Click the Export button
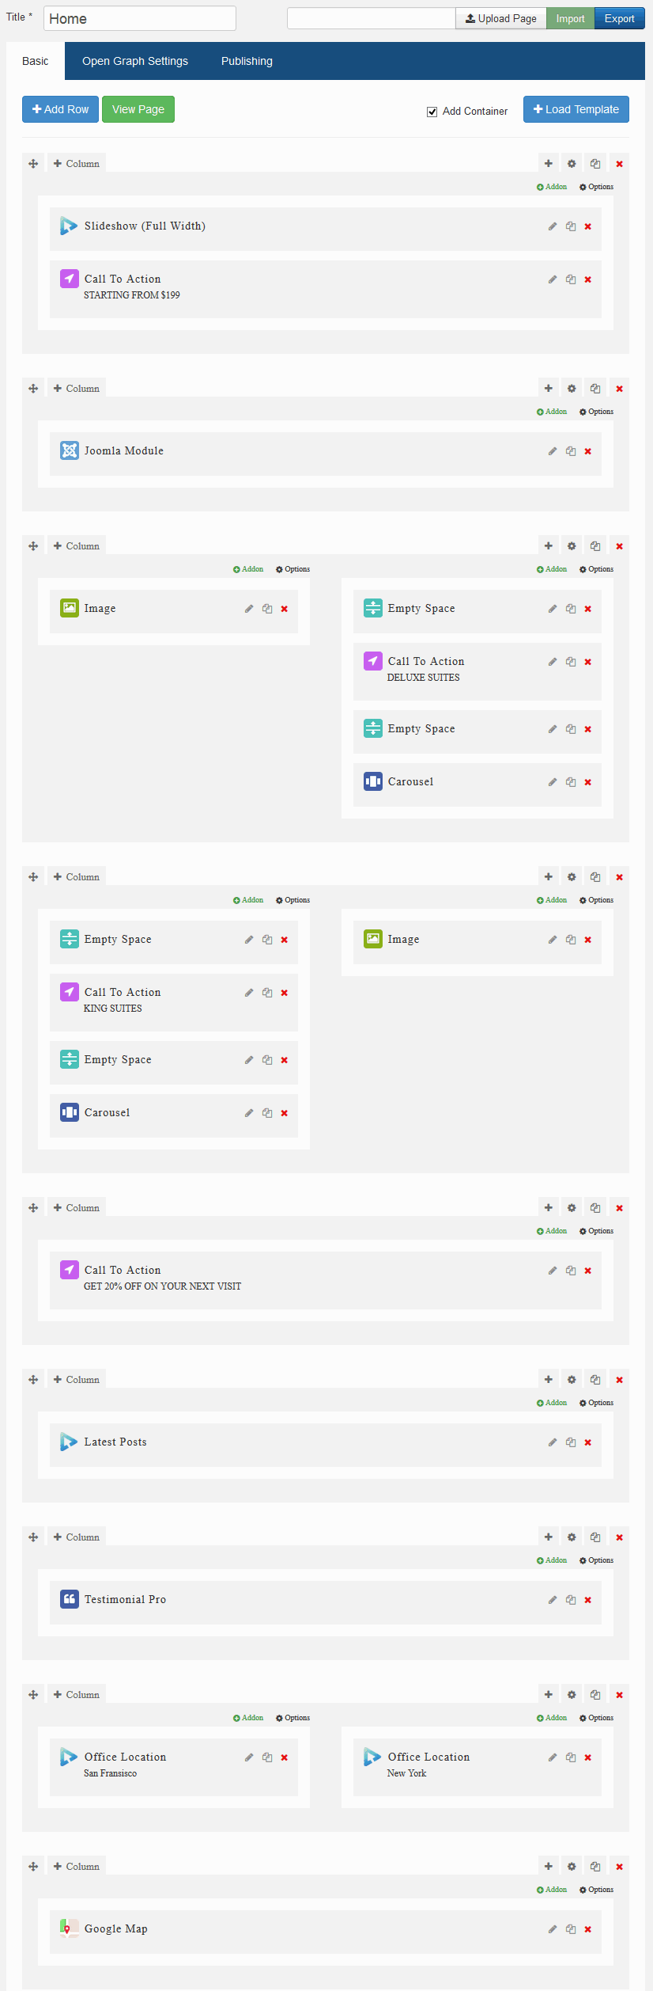 [620, 18]
